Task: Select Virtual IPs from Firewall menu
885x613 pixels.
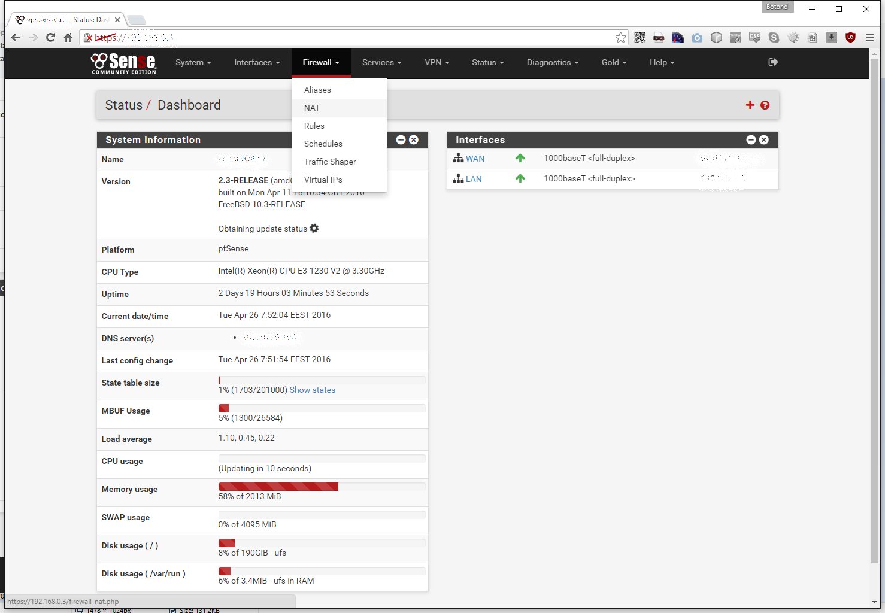Action: pos(340,180)
